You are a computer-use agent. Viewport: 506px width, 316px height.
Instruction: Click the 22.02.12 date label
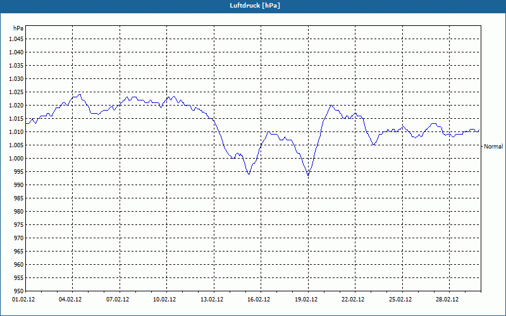[353, 300]
